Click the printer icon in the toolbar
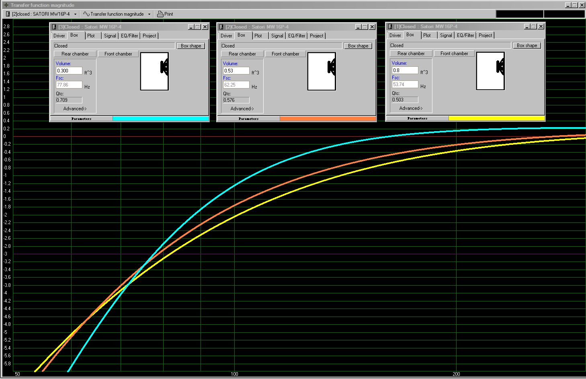 160,14
